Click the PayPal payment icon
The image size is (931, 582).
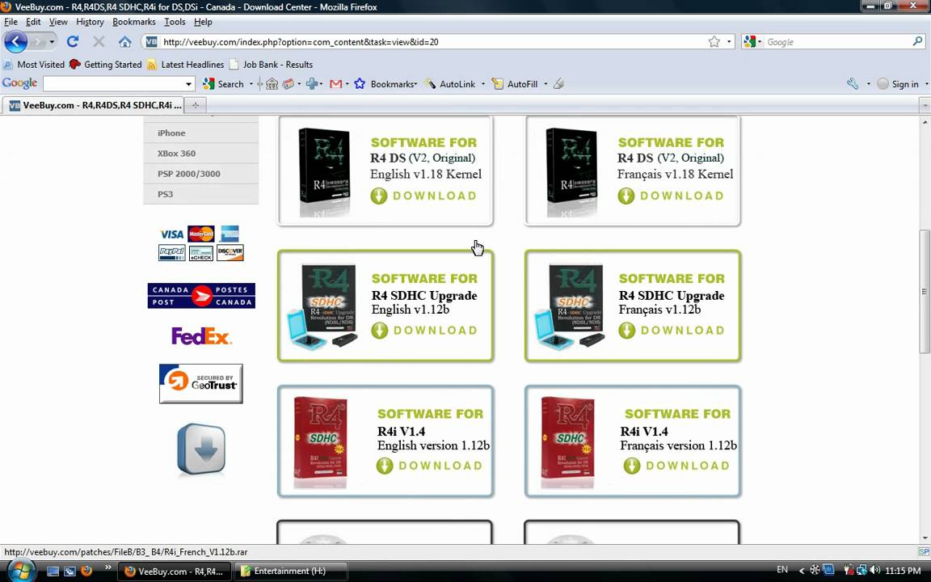pyautogui.click(x=171, y=253)
